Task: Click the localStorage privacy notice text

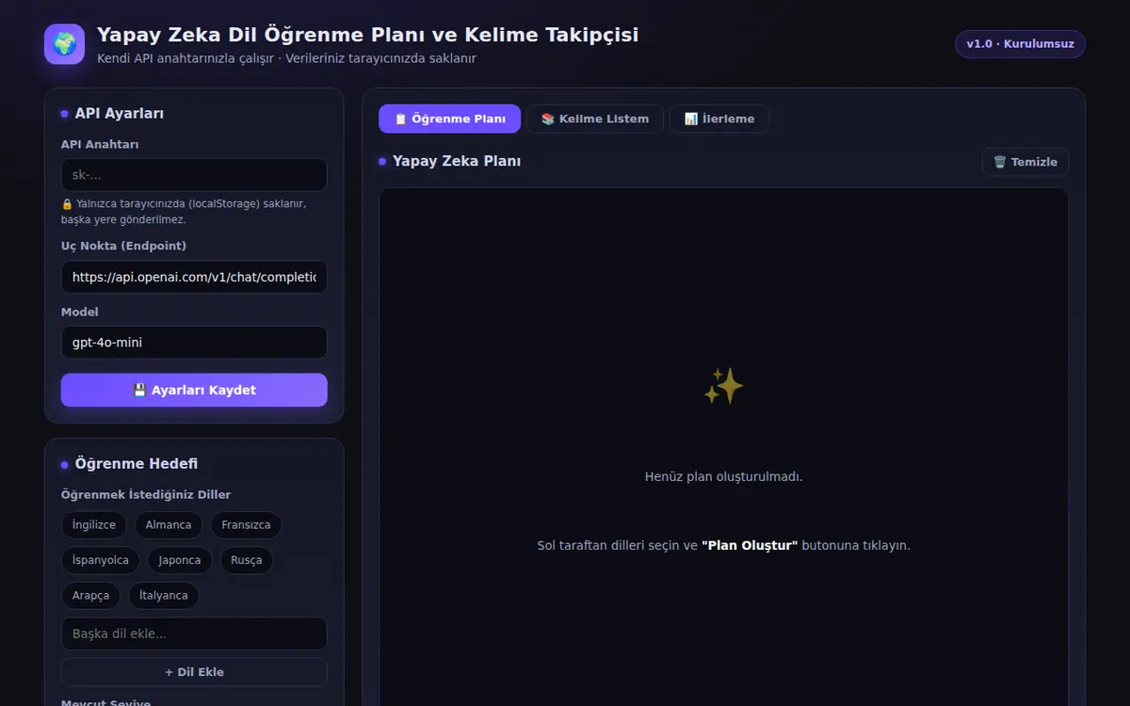Action: 184,211
